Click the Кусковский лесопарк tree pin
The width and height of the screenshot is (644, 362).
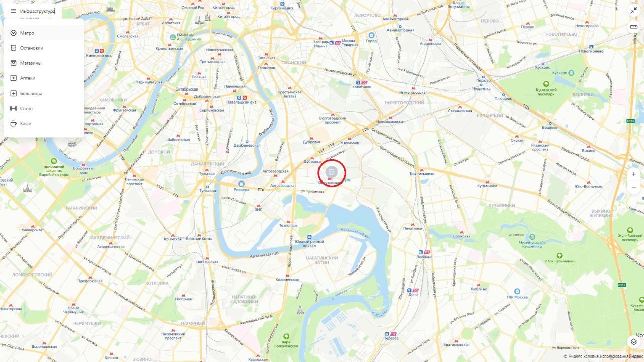coord(546,84)
